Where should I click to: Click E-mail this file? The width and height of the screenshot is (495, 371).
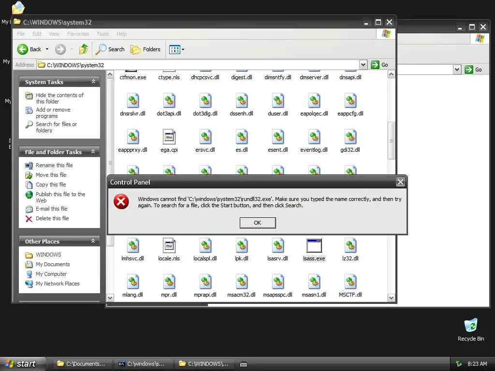51,209
